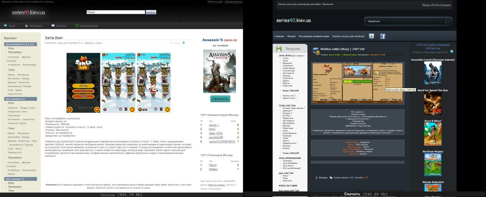Click the VKontakte social icon
This screenshot has height=197, width=486.
point(371,36)
